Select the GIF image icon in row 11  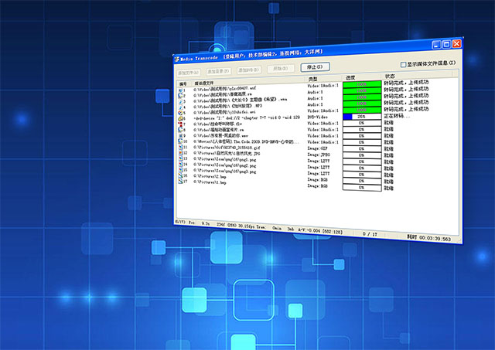(180, 147)
